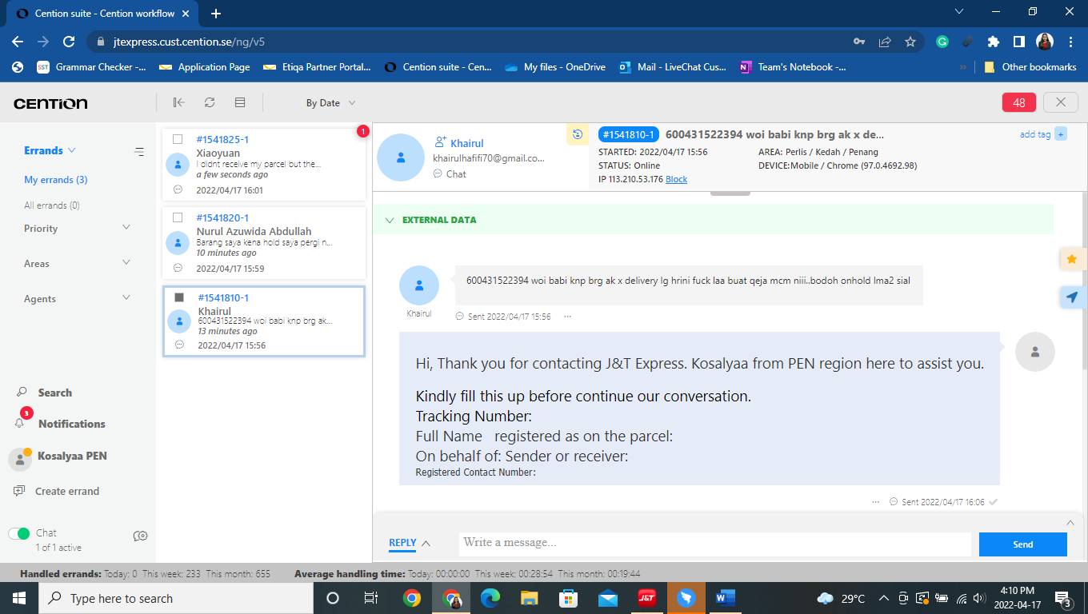Open the chat history clock icon

(x=577, y=134)
